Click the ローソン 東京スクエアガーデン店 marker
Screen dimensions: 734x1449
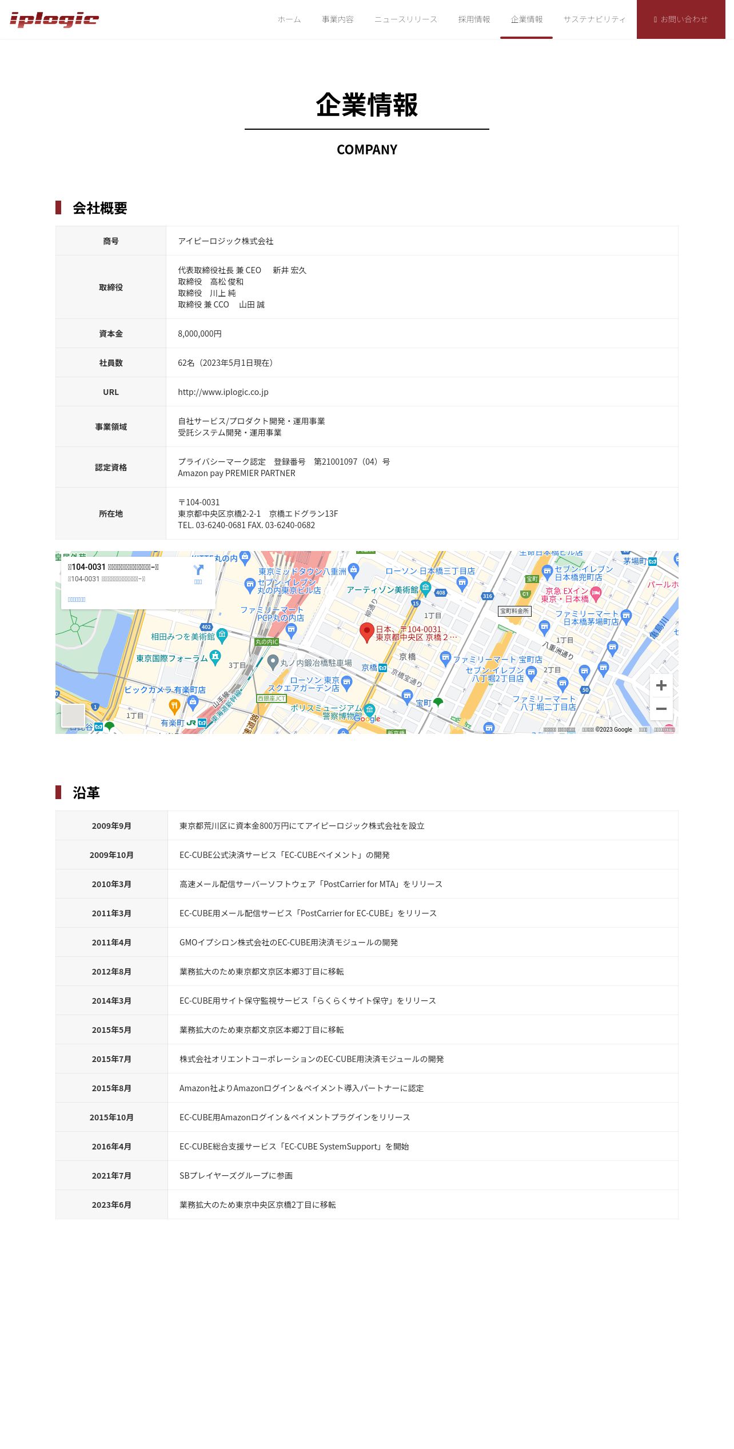click(346, 683)
